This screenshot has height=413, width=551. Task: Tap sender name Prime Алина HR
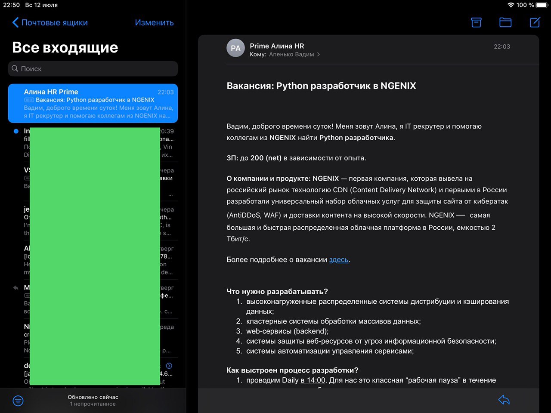[x=277, y=46]
